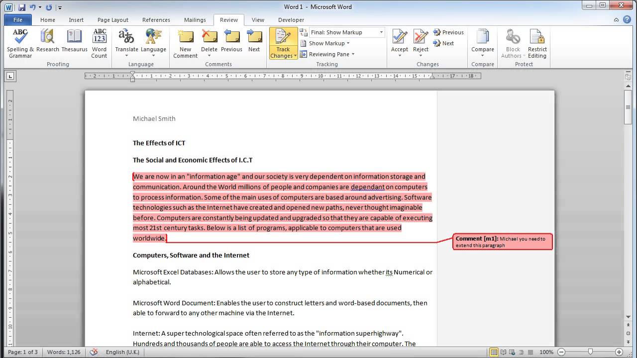Run Spelling & Grammar check
This screenshot has height=358, width=637.
point(20,43)
